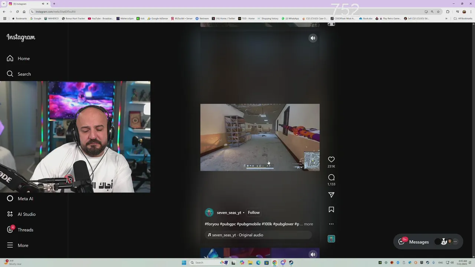
Task: Open the taskbar clock showing 4:05 AM
Action: 463,263
